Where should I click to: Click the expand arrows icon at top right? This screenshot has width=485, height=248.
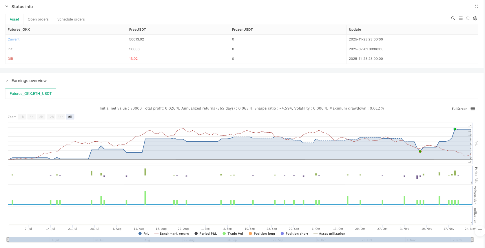(476, 6)
